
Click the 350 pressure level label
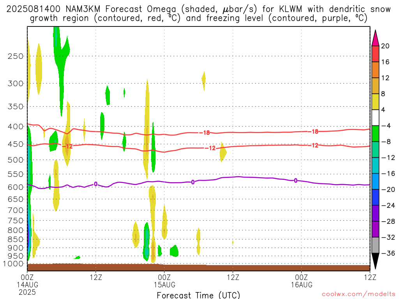(x=16, y=107)
